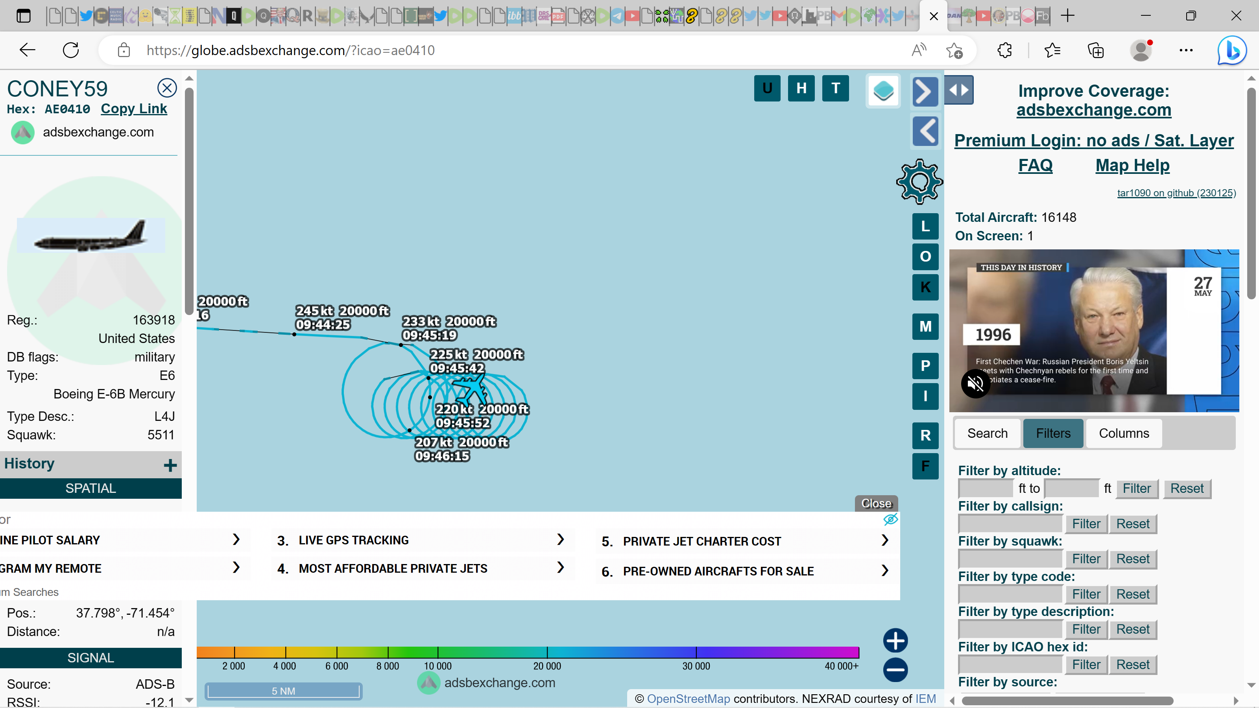Open the FAQ link
This screenshot has width=1259, height=708.
pos(1035,165)
